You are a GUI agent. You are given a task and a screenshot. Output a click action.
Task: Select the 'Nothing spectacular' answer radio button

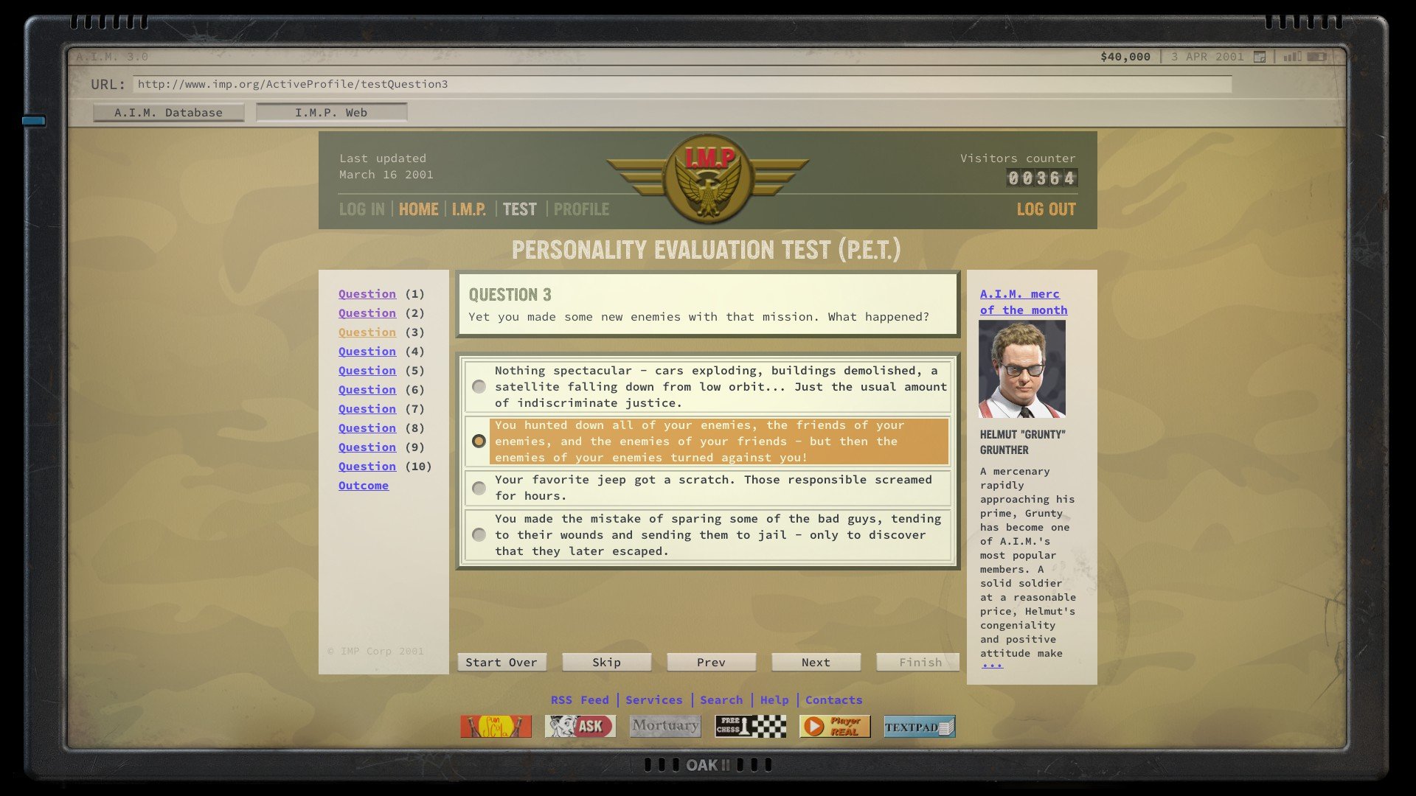[479, 387]
